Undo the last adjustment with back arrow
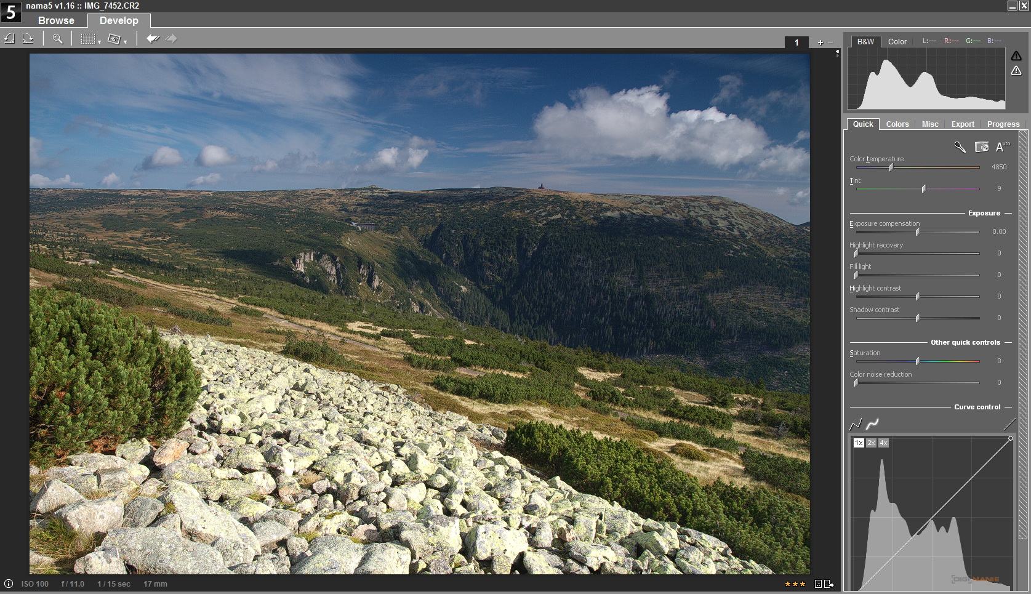 click(153, 39)
